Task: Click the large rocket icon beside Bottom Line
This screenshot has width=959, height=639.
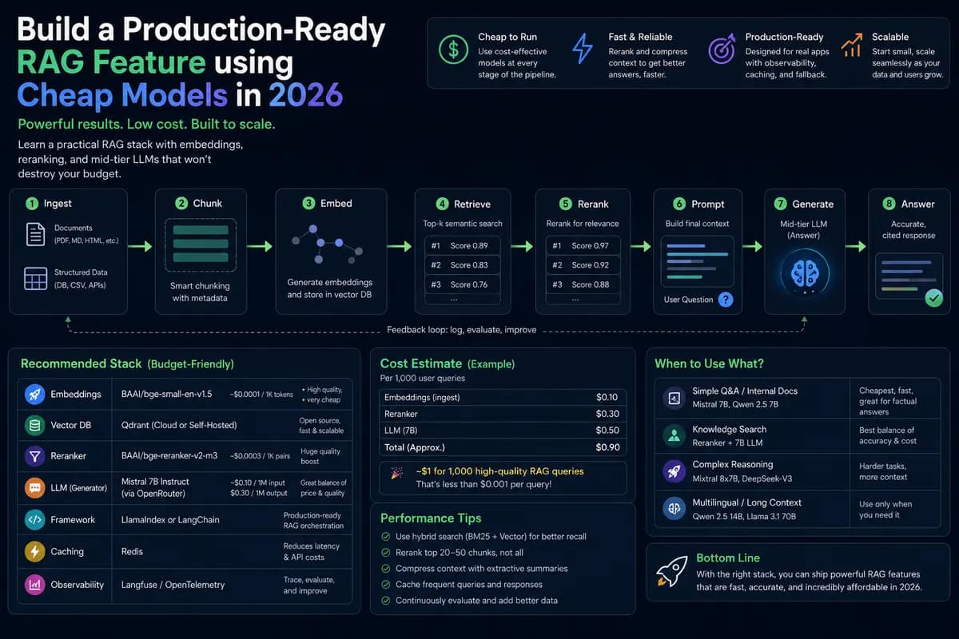Action: point(672,571)
